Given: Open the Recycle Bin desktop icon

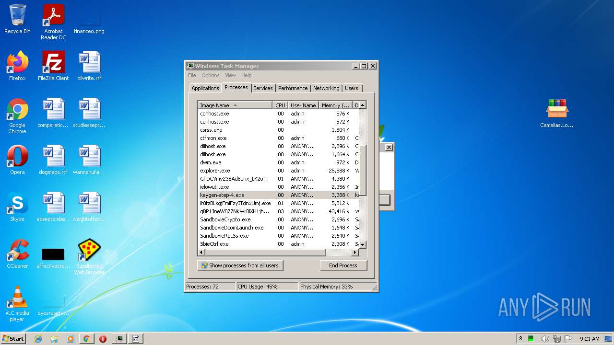Looking at the screenshot, I should click(x=17, y=20).
